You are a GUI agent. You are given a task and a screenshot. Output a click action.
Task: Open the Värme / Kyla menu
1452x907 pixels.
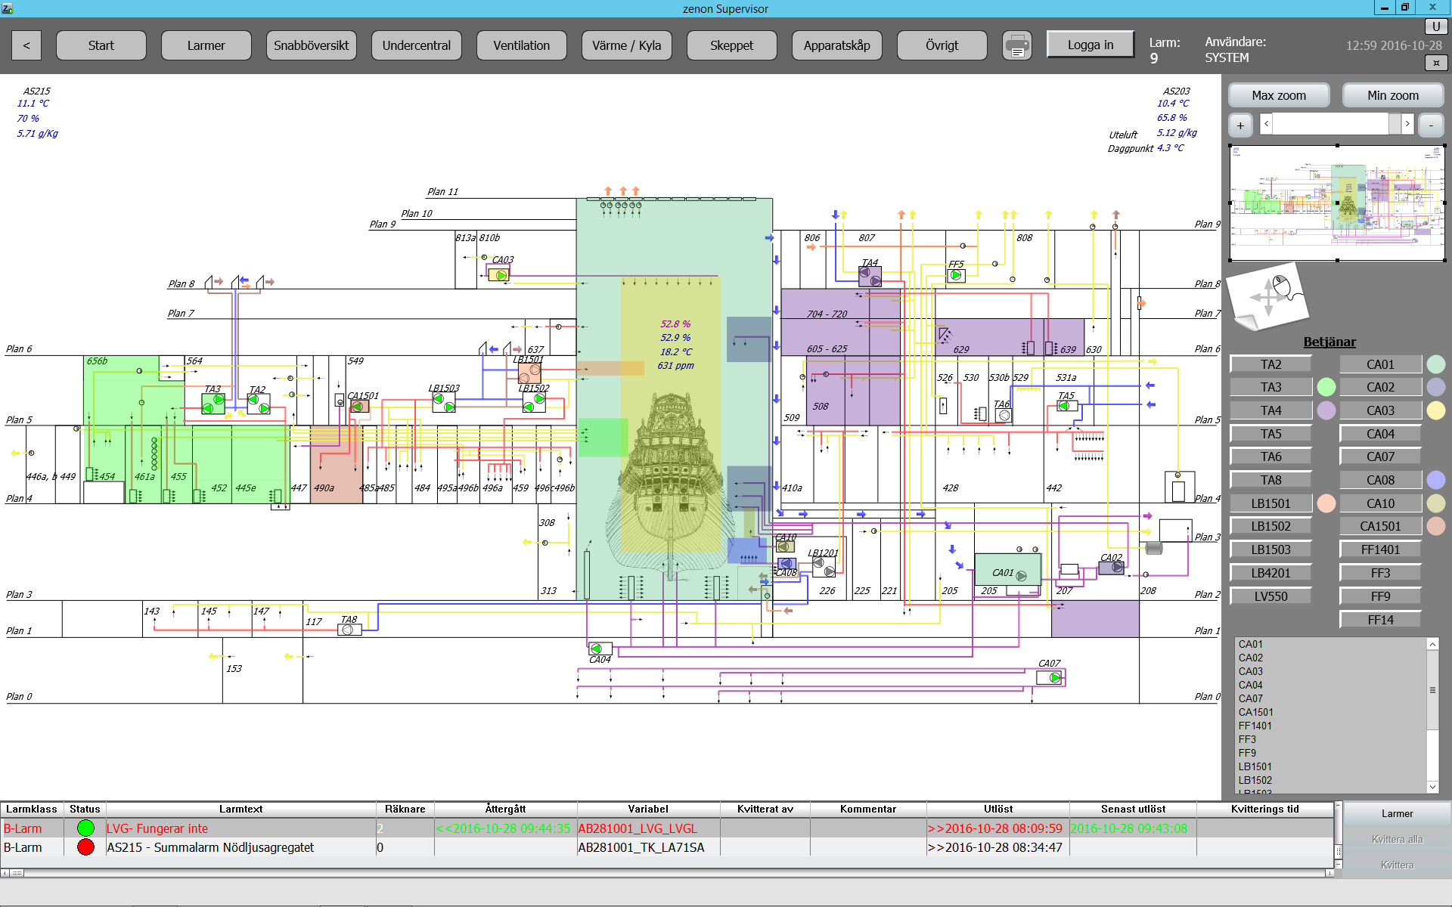(x=626, y=45)
